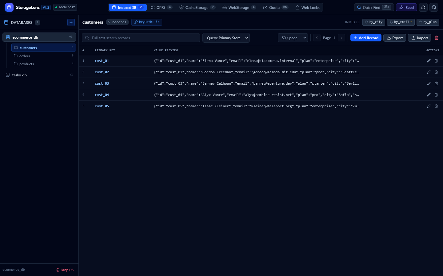This screenshot has height=276, width=443.
Task: Switch to the Web Locks tab
Action: tap(307, 7)
